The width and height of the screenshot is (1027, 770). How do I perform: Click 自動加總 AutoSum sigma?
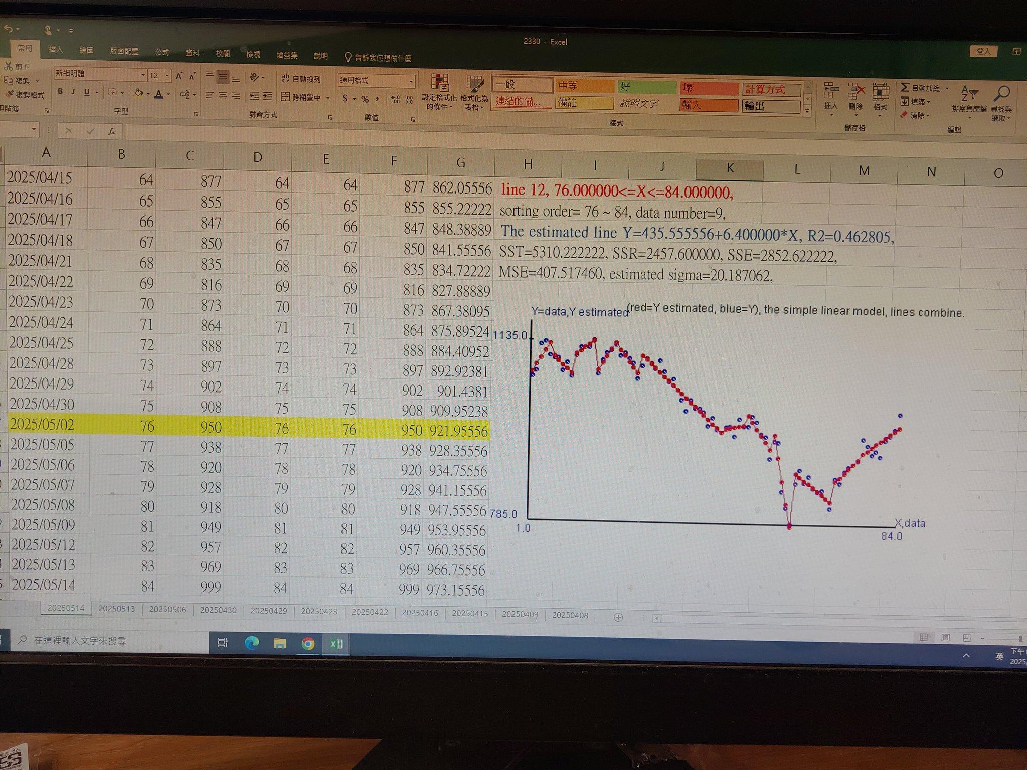tap(921, 87)
